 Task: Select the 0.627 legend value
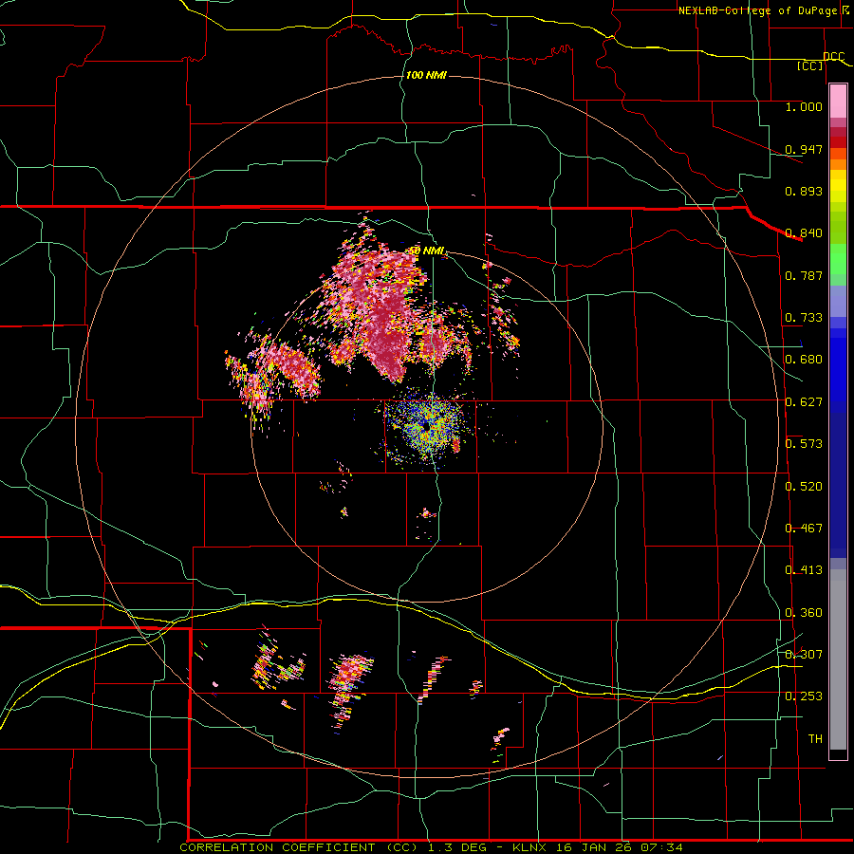(x=804, y=402)
